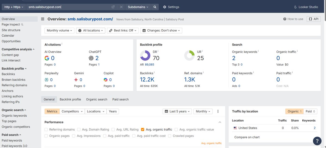Open the Subdomains mode dropdown
326x148 pixels.
[x=138, y=7]
